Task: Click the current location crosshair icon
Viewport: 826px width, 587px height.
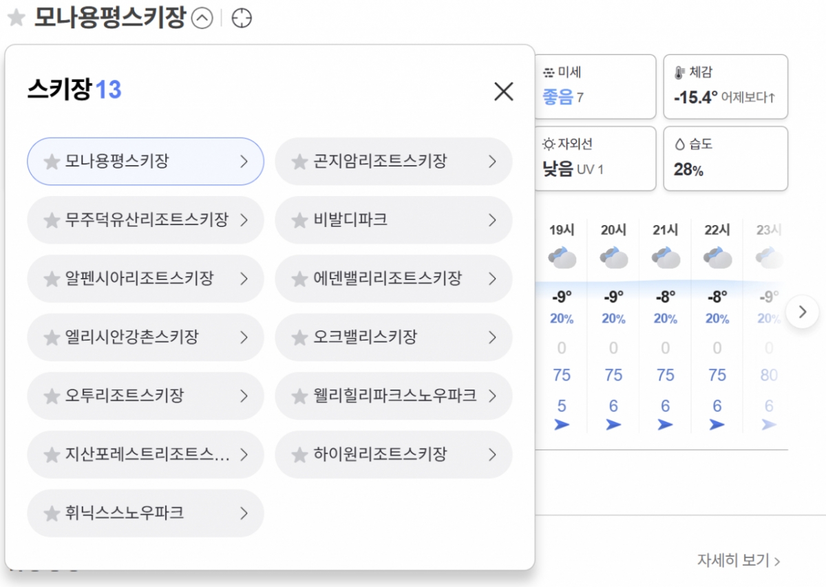Action: [x=242, y=19]
